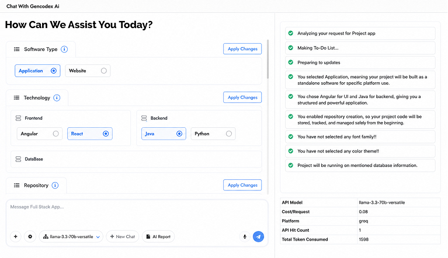Activate the microphone voice input icon
Viewport: 448px width, 258px height.
(x=245, y=236)
